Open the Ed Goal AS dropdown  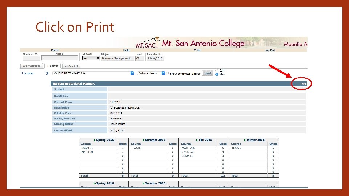pyautogui.click(x=91, y=58)
